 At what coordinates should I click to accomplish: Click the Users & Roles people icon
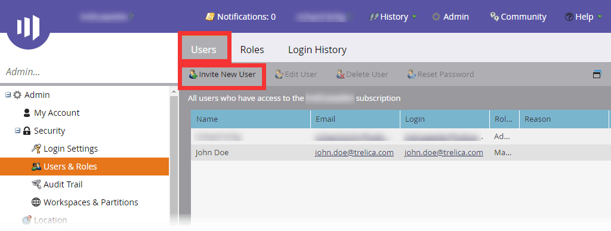[36, 167]
